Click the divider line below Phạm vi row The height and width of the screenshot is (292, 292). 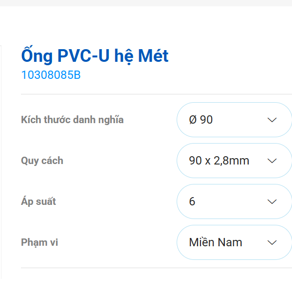pyautogui.click(x=156, y=268)
